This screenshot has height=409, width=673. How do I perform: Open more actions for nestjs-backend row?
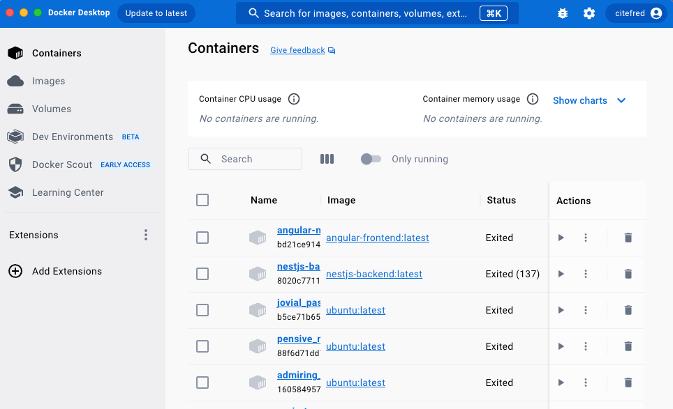(x=586, y=274)
